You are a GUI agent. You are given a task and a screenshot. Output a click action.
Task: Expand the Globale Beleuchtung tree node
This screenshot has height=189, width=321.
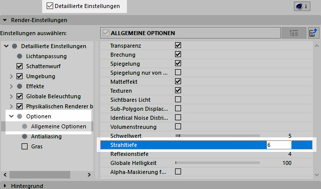click(11, 96)
